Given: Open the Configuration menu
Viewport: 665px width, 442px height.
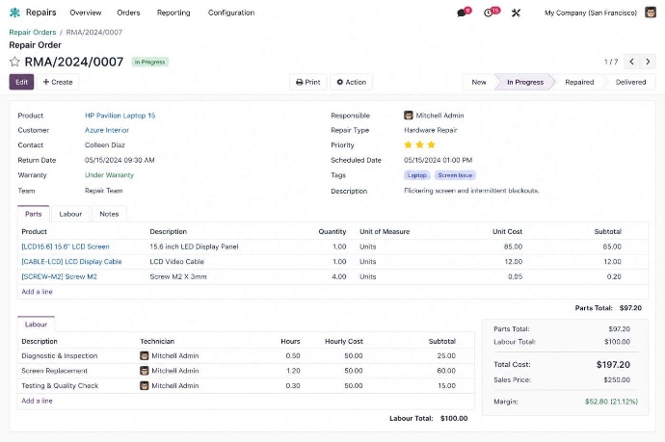Looking at the screenshot, I should tap(231, 13).
